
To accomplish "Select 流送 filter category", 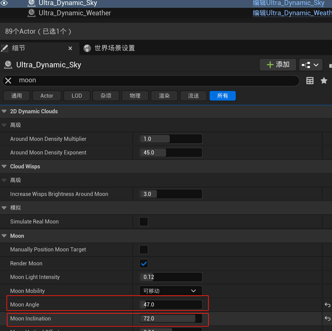I will coord(193,96).
